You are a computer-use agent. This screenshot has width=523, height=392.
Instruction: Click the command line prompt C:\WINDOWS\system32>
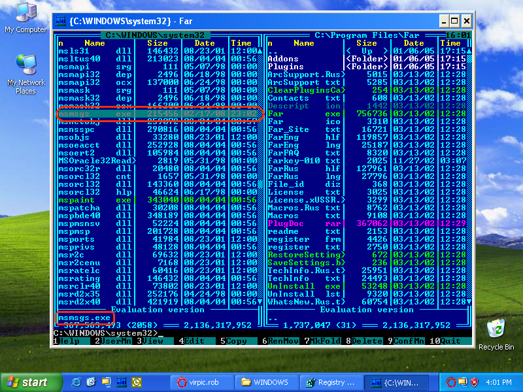(x=106, y=333)
